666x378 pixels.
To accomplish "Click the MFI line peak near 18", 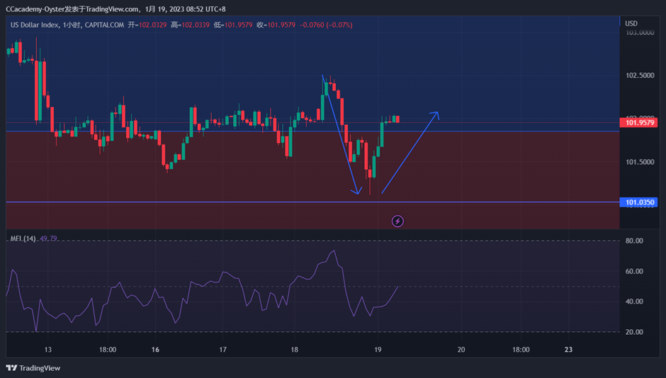I will click(x=334, y=251).
